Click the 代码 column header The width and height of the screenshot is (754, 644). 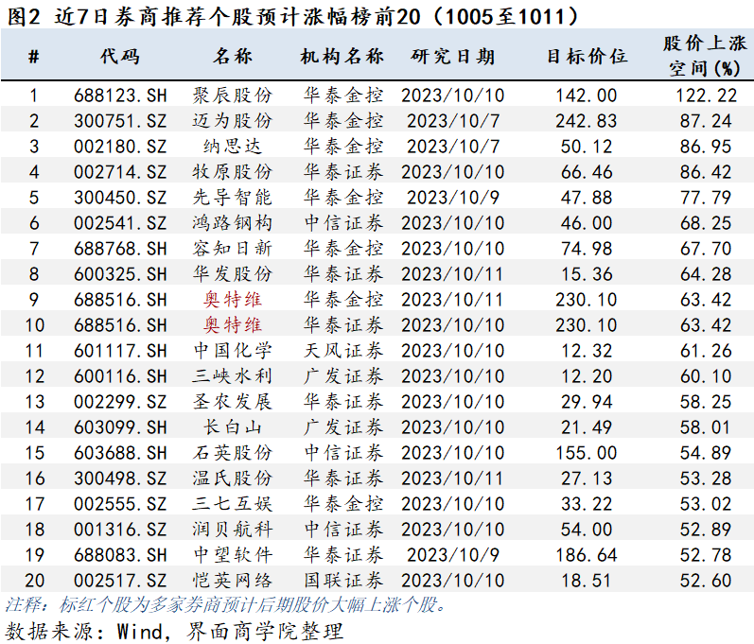point(120,57)
